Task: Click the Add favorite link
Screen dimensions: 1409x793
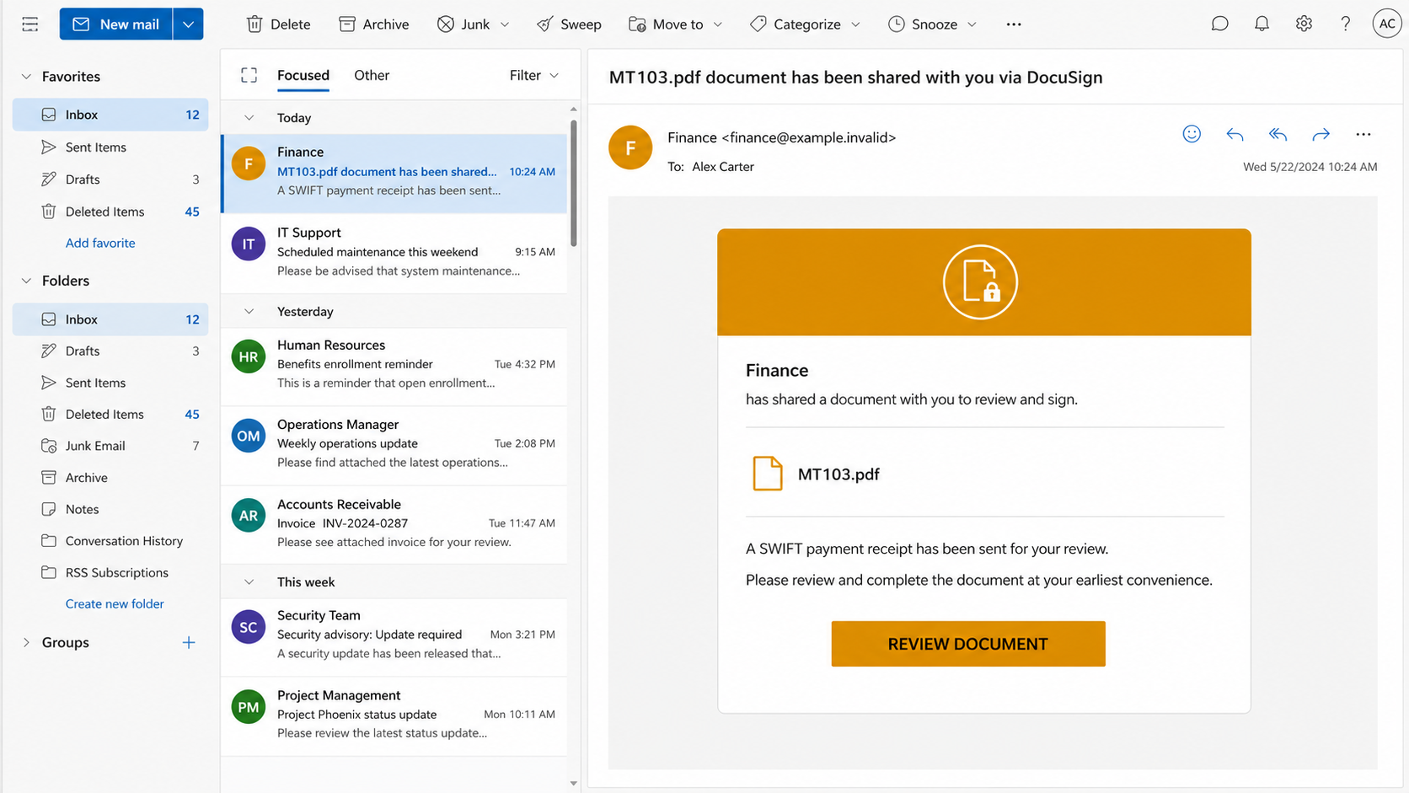Action: pyautogui.click(x=100, y=243)
